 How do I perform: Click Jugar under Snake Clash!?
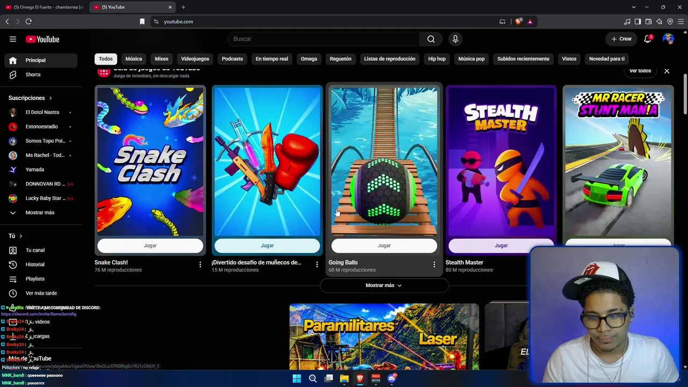[150, 246]
